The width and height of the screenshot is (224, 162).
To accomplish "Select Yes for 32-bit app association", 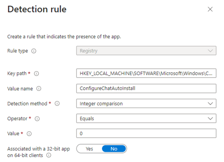I will coord(89,149).
